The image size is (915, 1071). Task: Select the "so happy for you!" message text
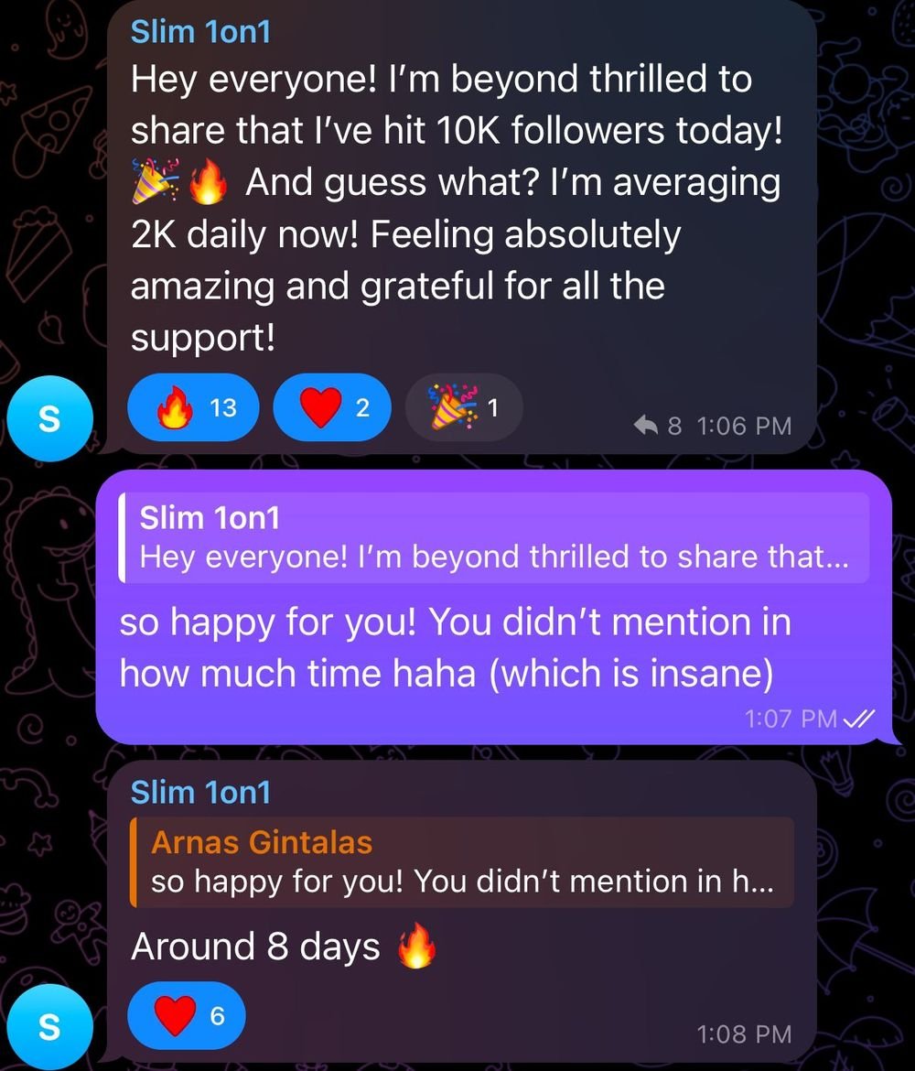point(455,648)
